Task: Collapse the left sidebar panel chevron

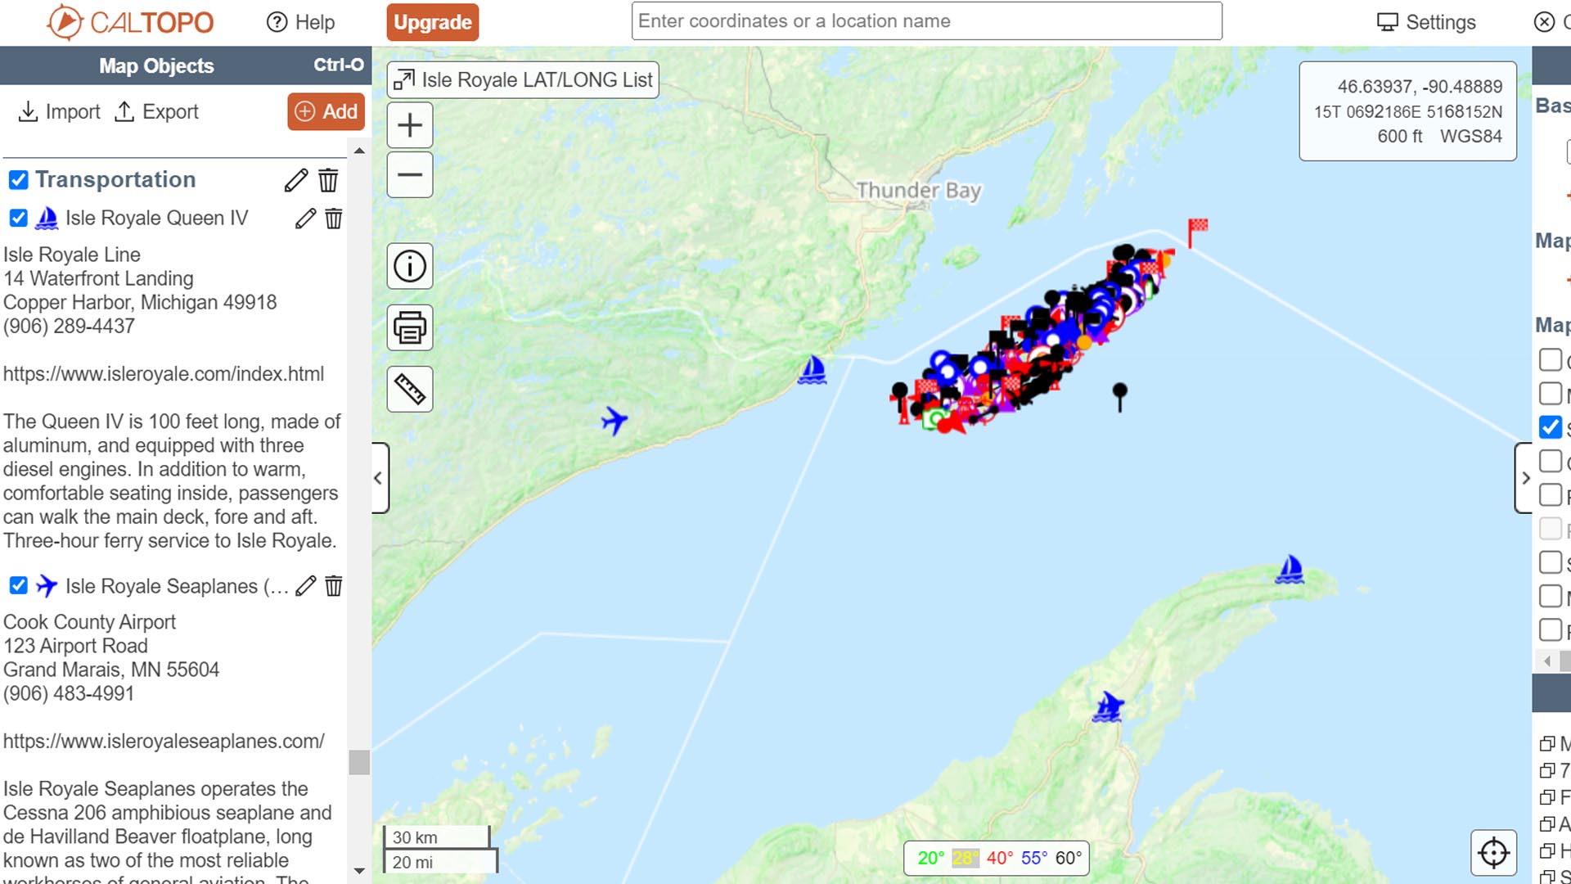Action: [x=379, y=478]
